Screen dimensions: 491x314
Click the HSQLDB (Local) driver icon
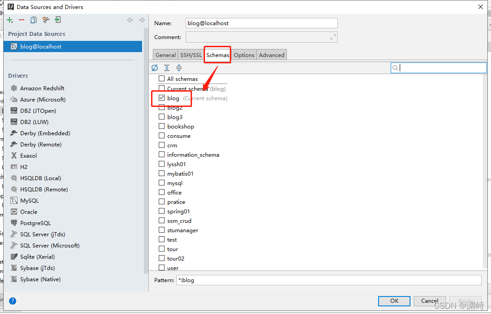pos(14,178)
